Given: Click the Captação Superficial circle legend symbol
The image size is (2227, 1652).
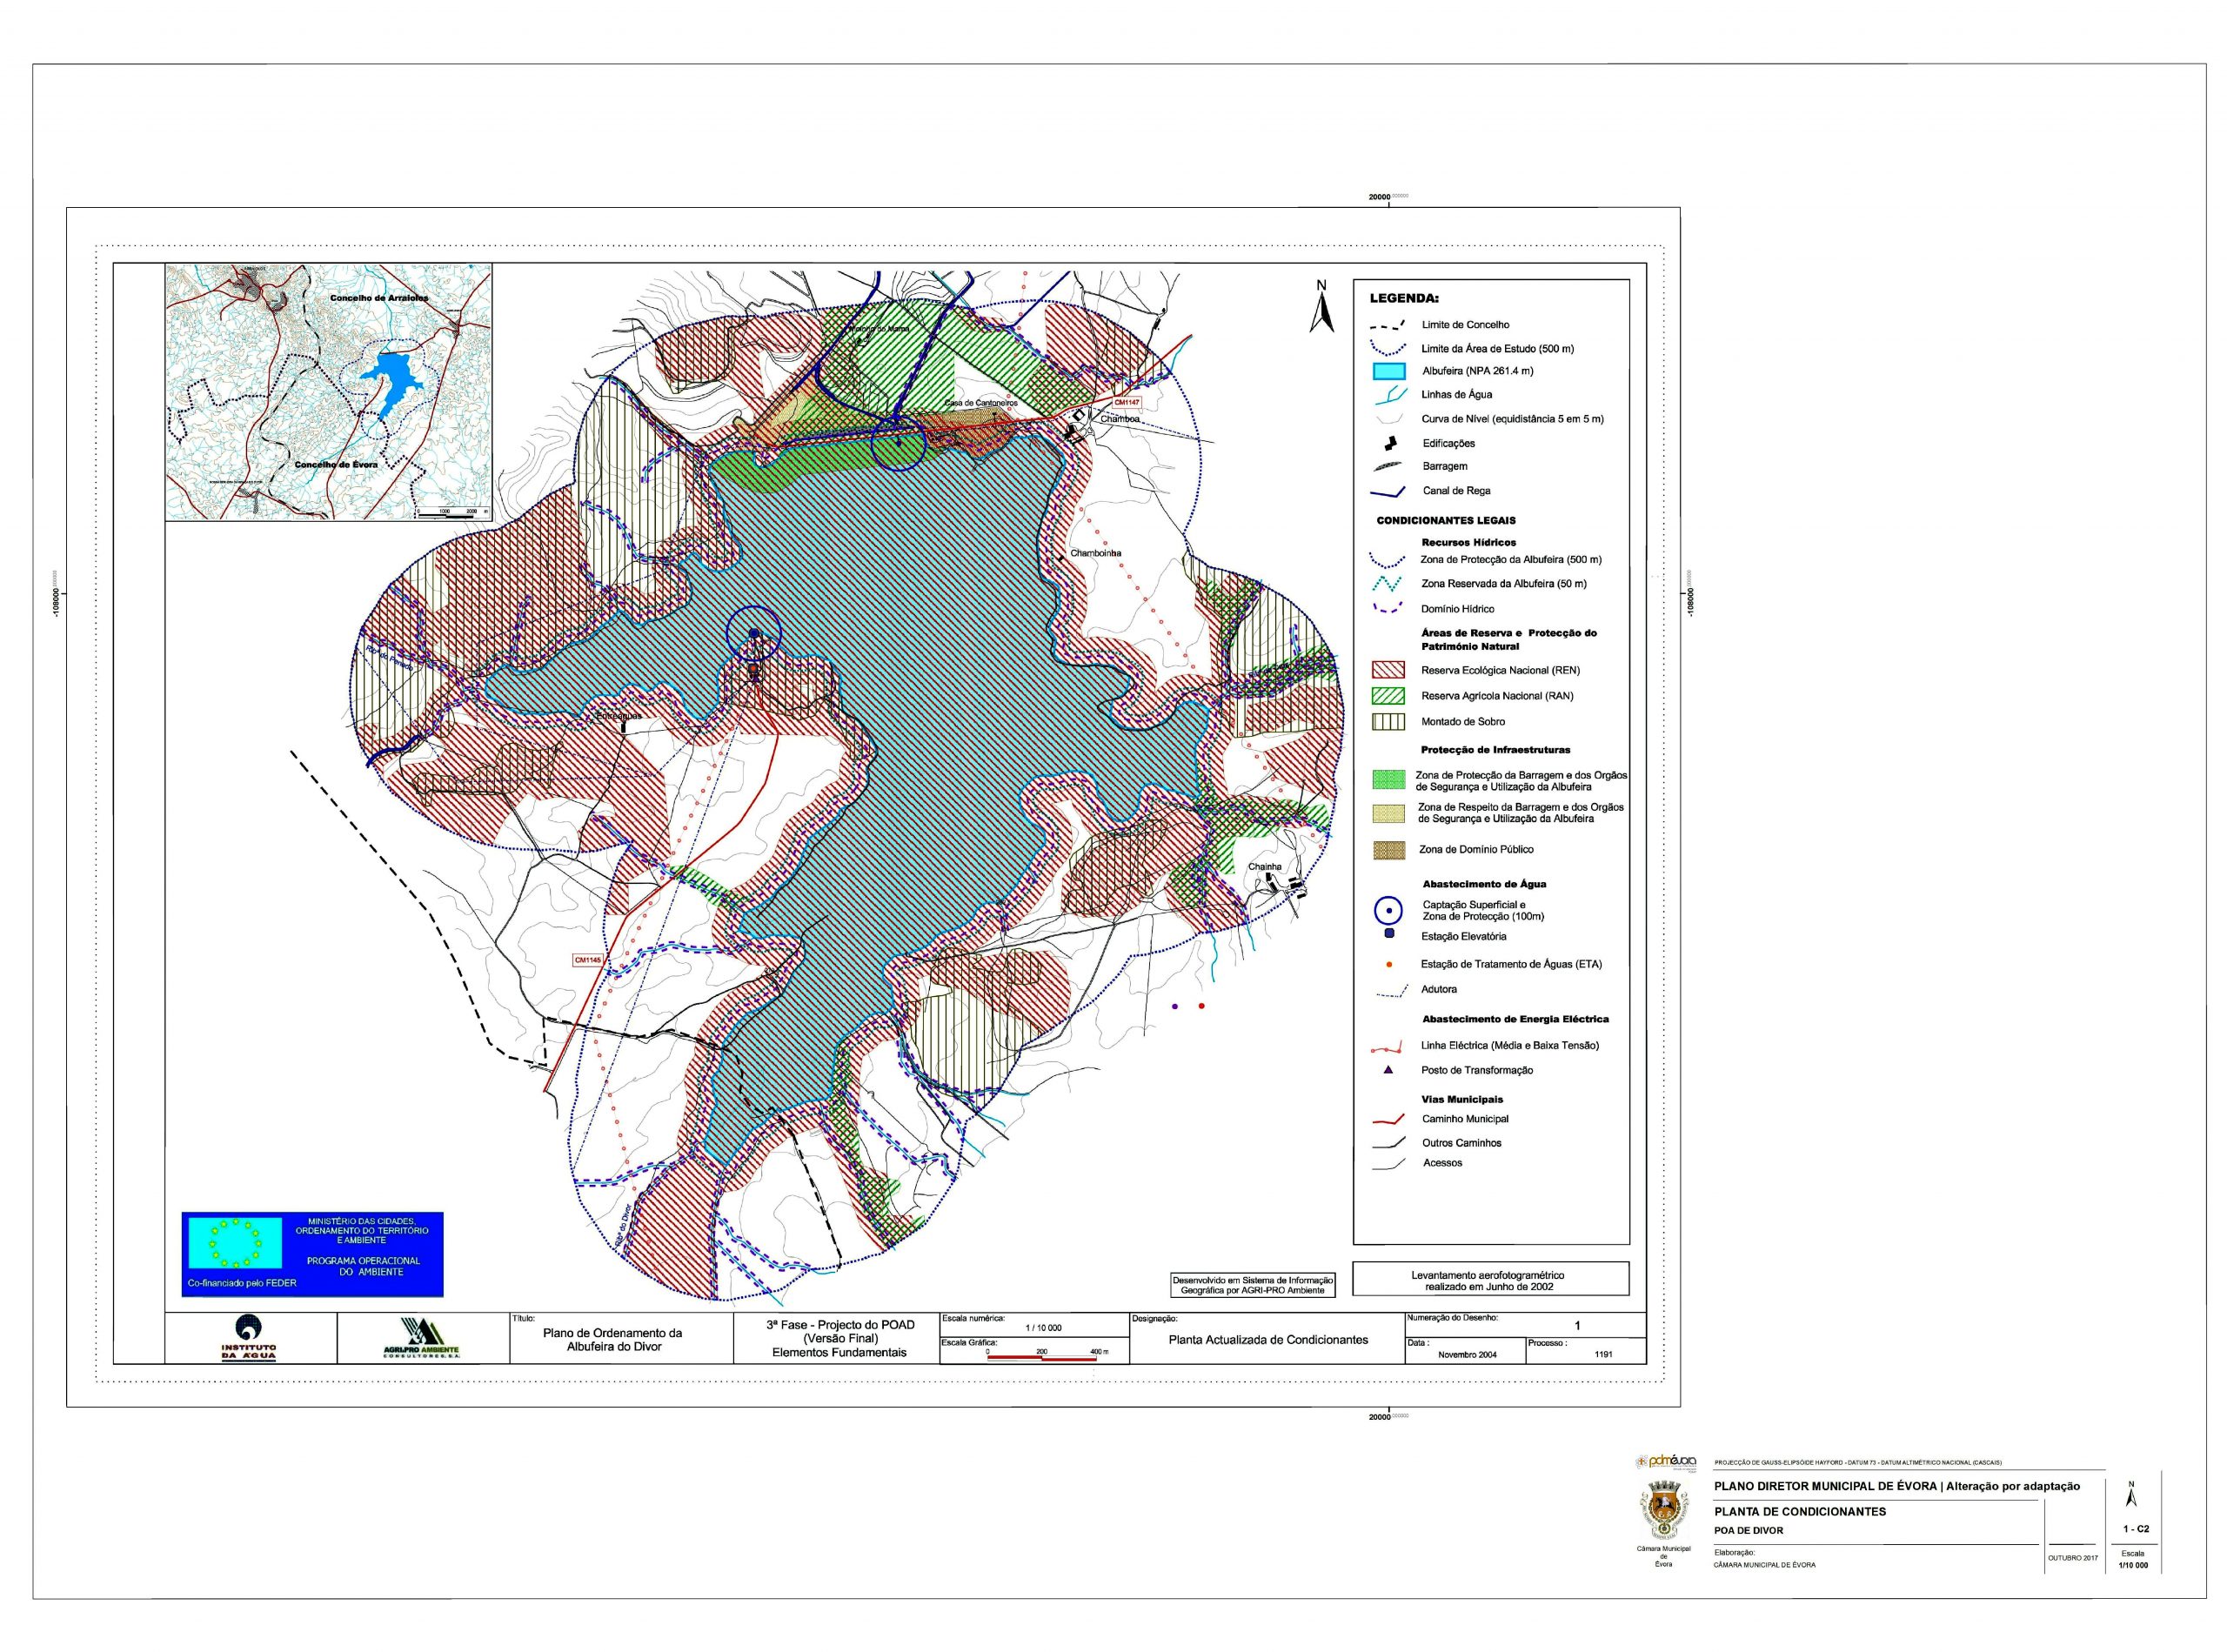Looking at the screenshot, I should pos(1389,910).
